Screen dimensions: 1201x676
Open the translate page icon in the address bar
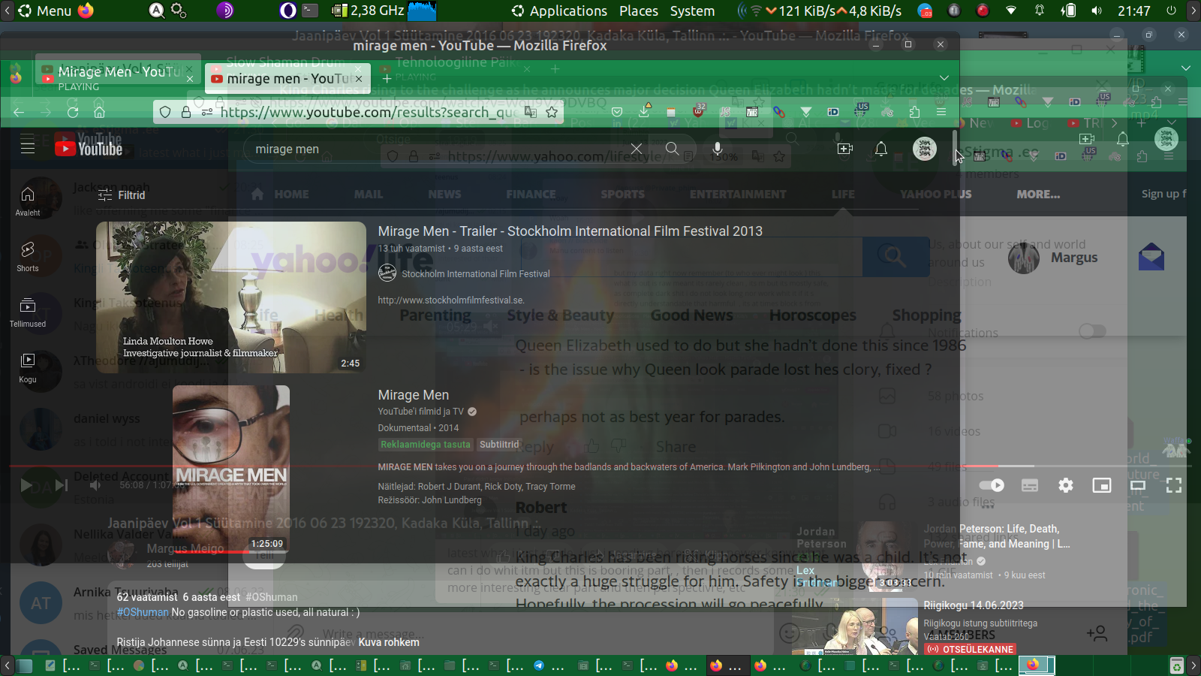pyautogui.click(x=531, y=112)
